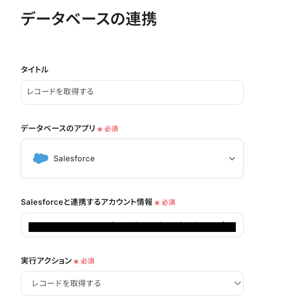Click the 実行アクション label text
Image resolution: width=283 pixels, height=307 pixels.
pos(46,261)
